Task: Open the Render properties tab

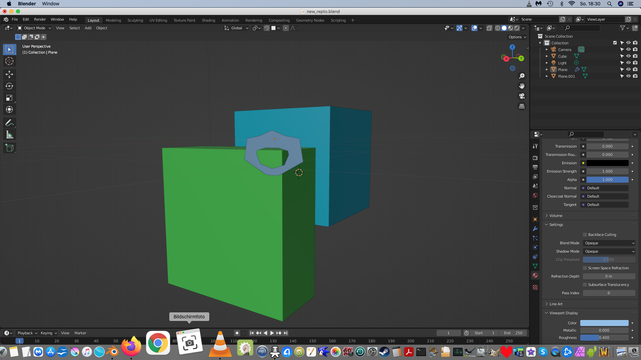Action: [535, 158]
